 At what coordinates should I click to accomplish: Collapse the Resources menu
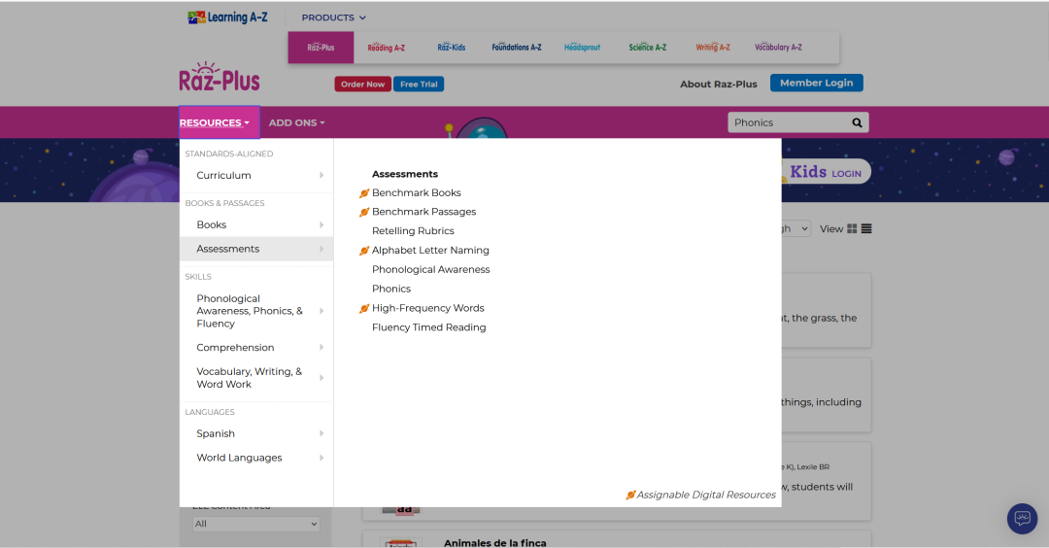pos(220,122)
